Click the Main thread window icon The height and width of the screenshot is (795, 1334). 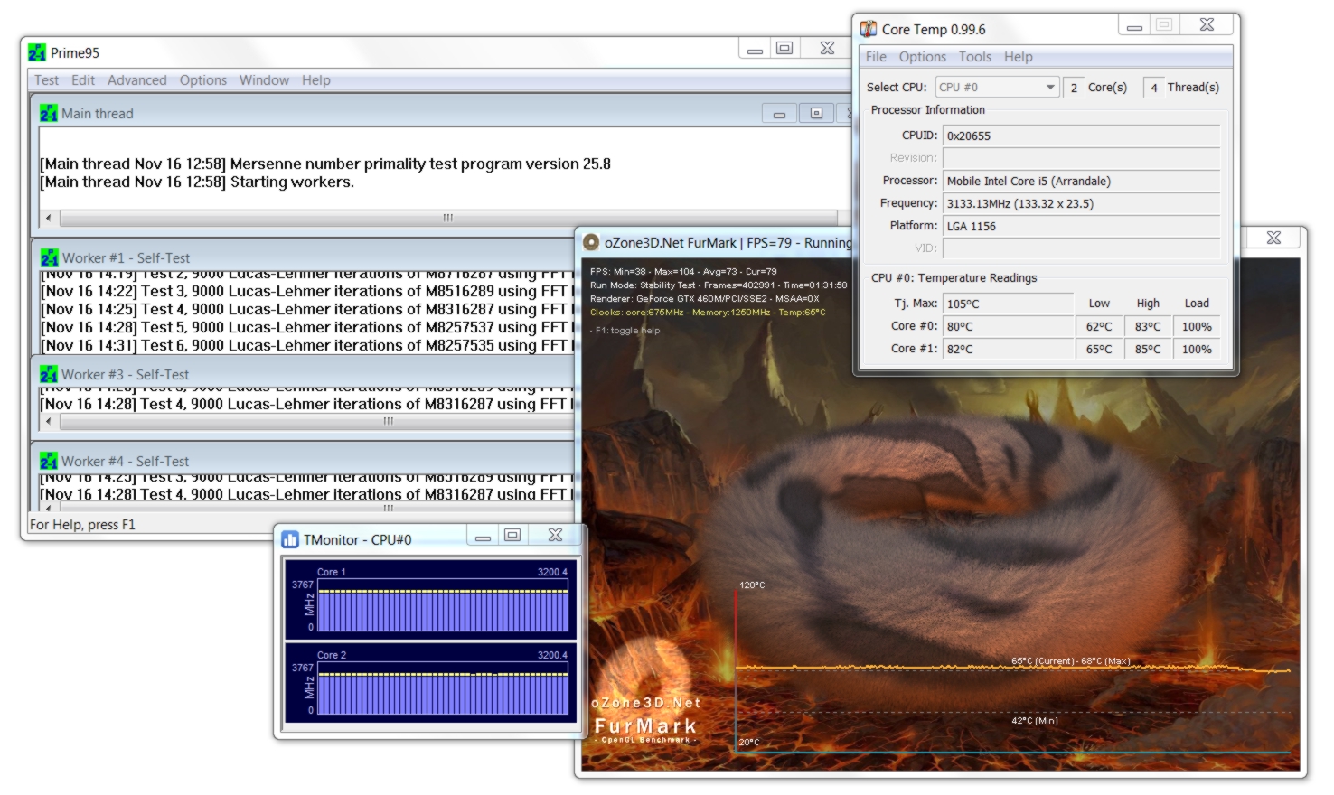tap(49, 114)
